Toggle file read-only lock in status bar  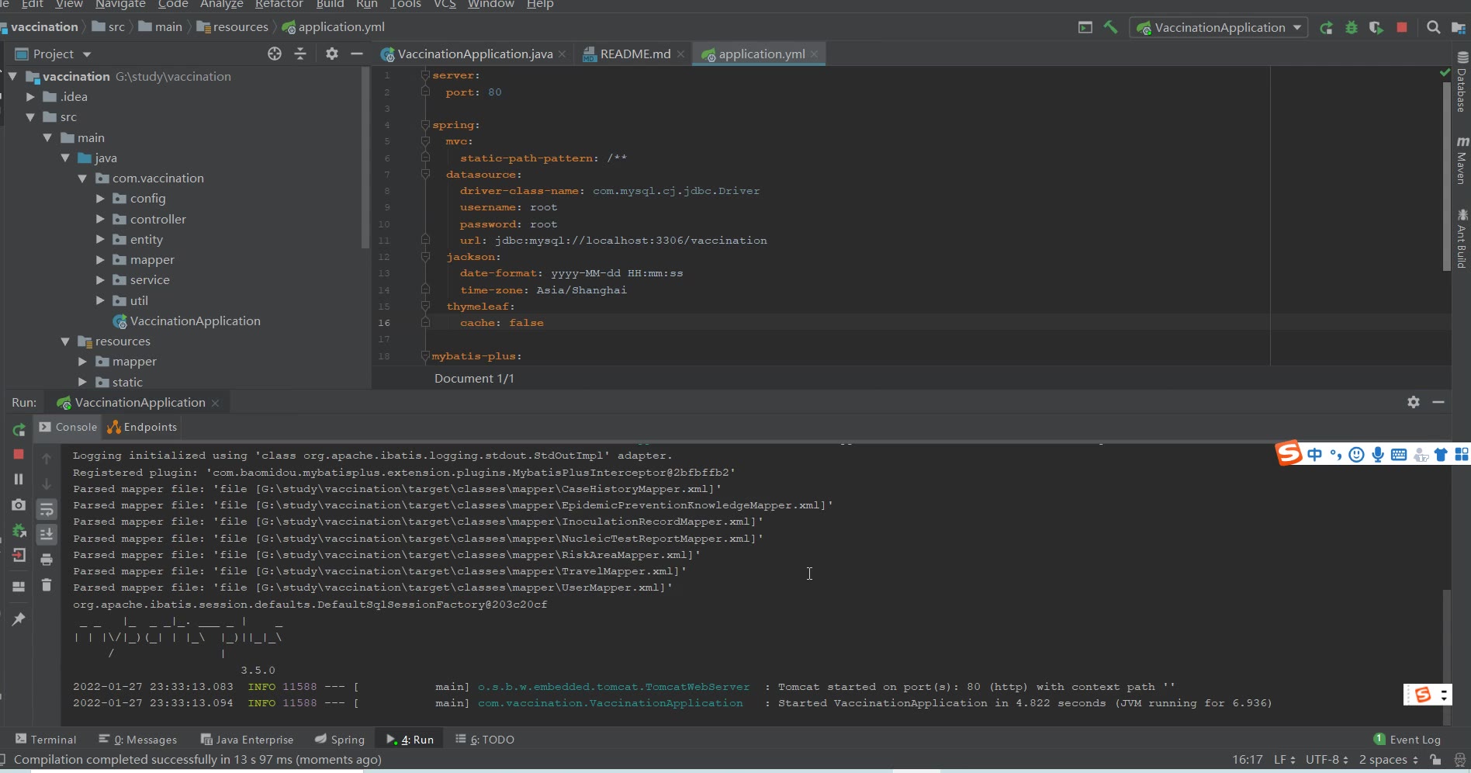coord(1436,760)
